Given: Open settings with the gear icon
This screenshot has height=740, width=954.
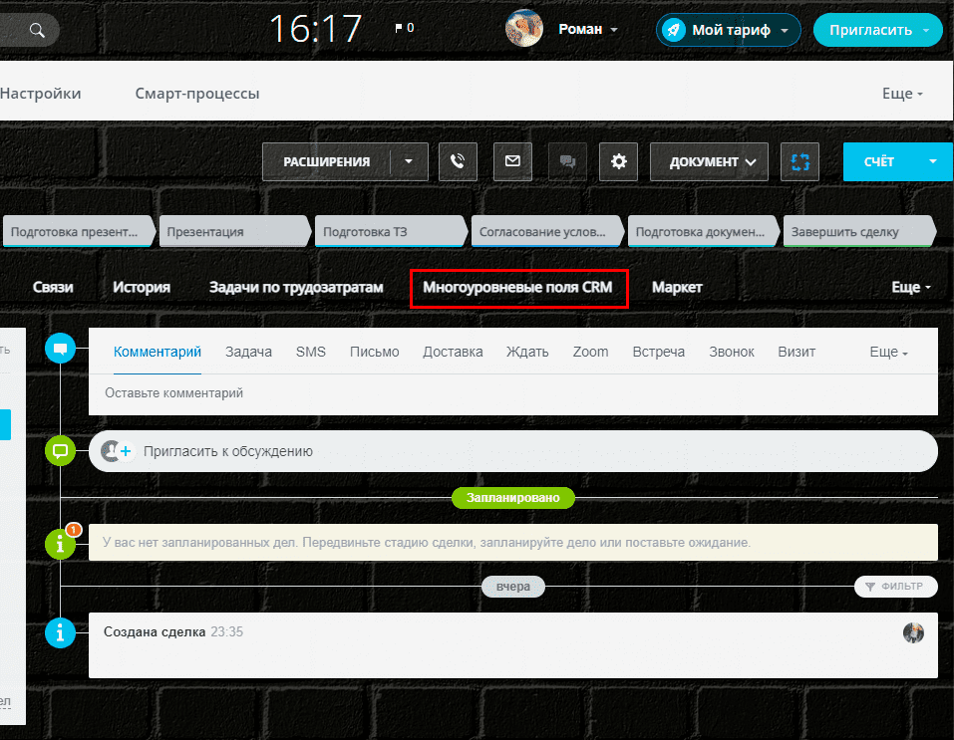Looking at the screenshot, I should click(x=618, y=161).
